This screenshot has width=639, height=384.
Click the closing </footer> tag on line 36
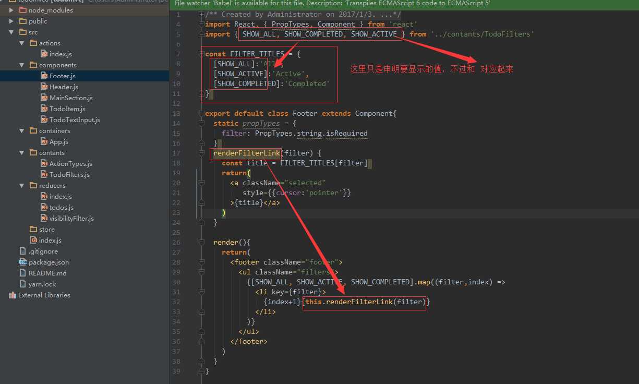click(249, 341)
